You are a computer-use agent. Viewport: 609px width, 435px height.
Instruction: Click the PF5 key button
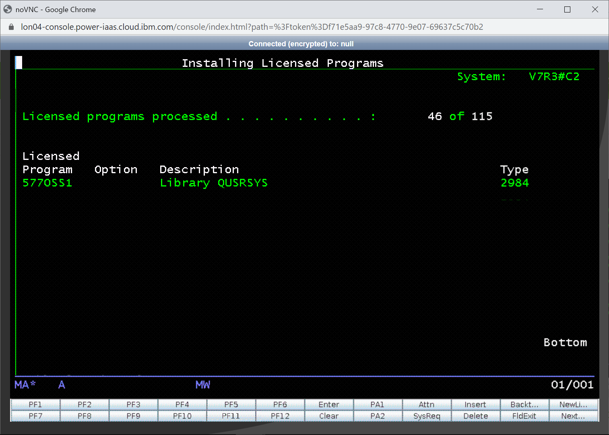click(231, 404)
